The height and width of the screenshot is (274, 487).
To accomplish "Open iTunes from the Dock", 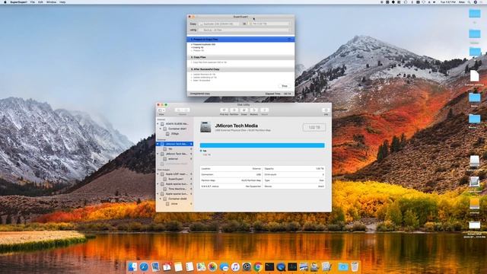I will coord(235,266).
